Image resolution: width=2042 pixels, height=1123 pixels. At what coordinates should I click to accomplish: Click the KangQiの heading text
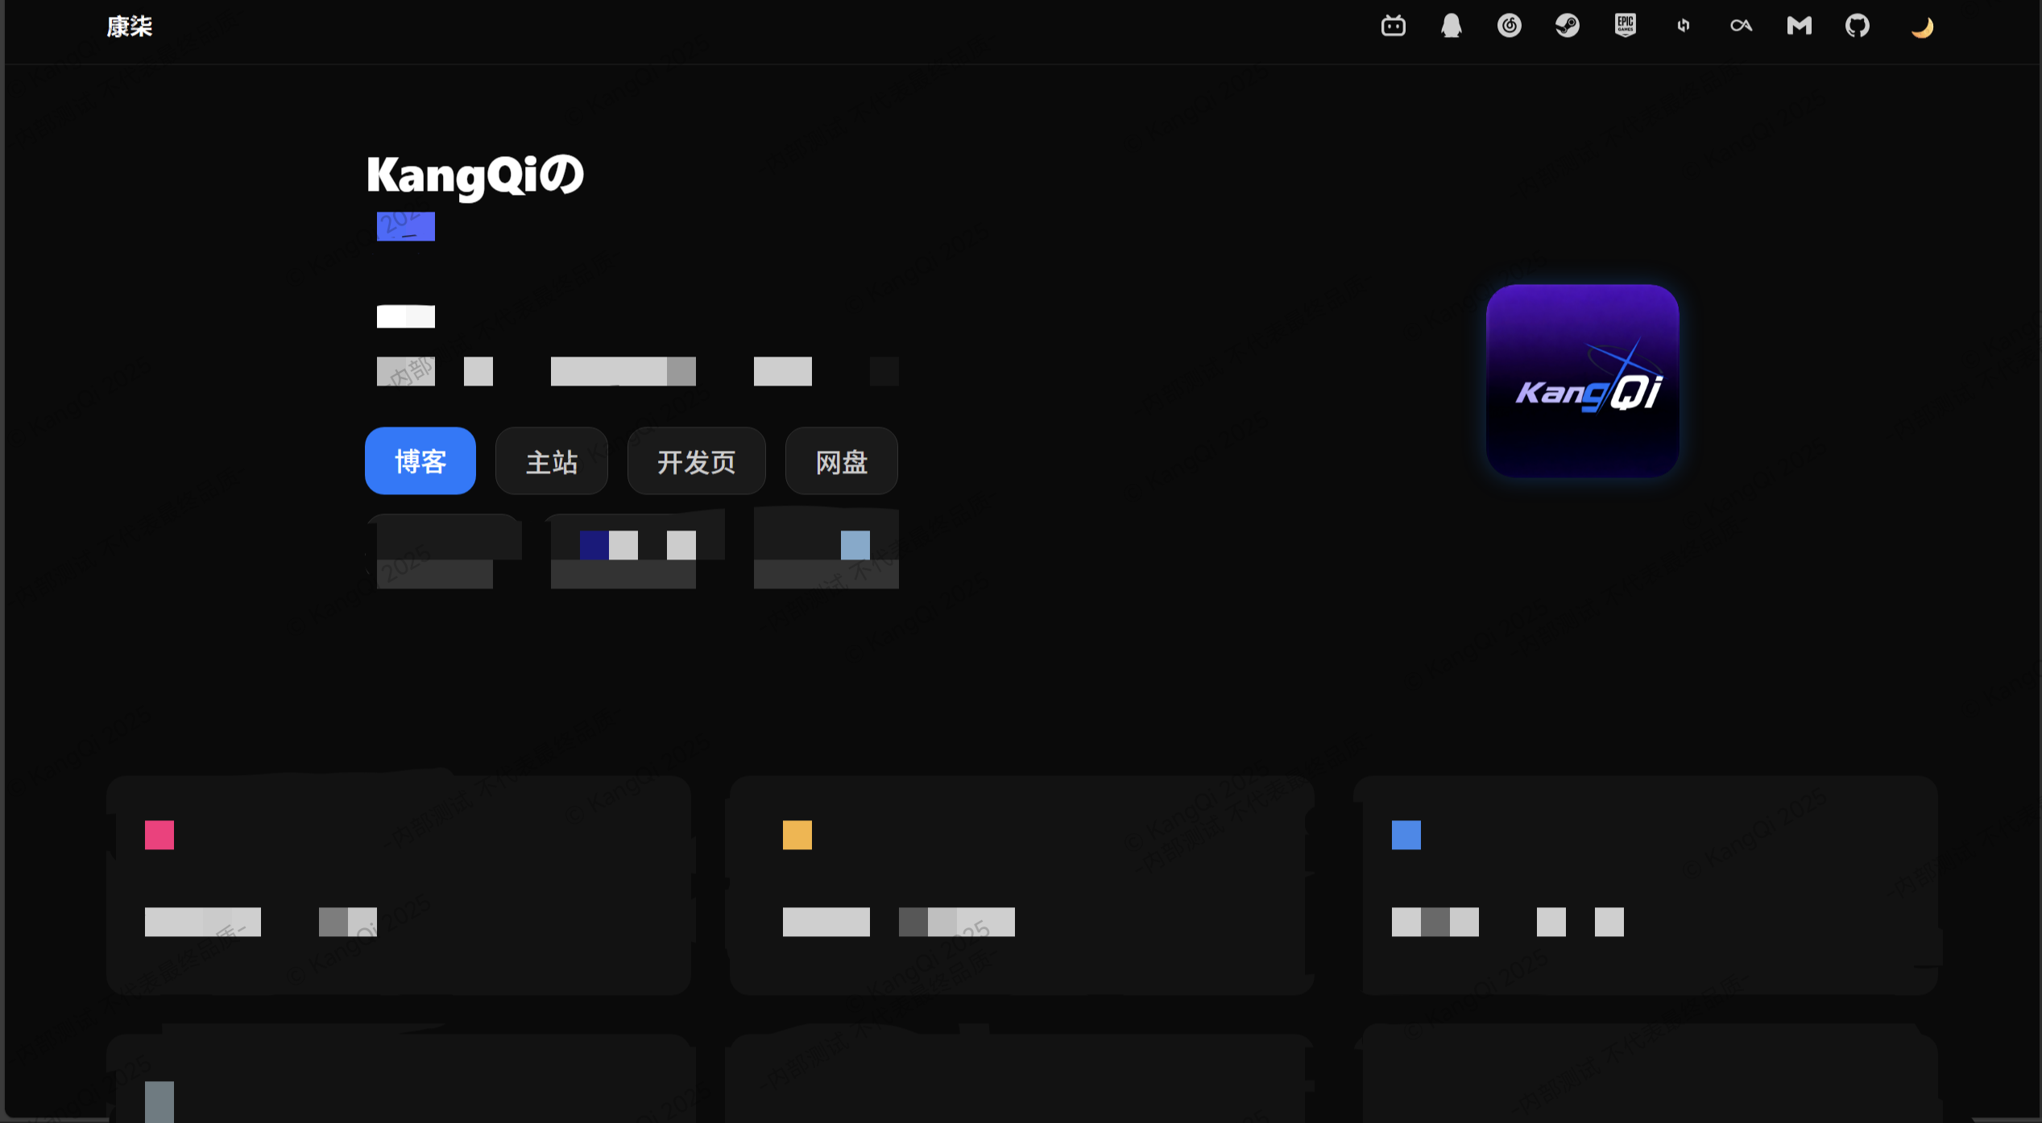coord(475,175)
